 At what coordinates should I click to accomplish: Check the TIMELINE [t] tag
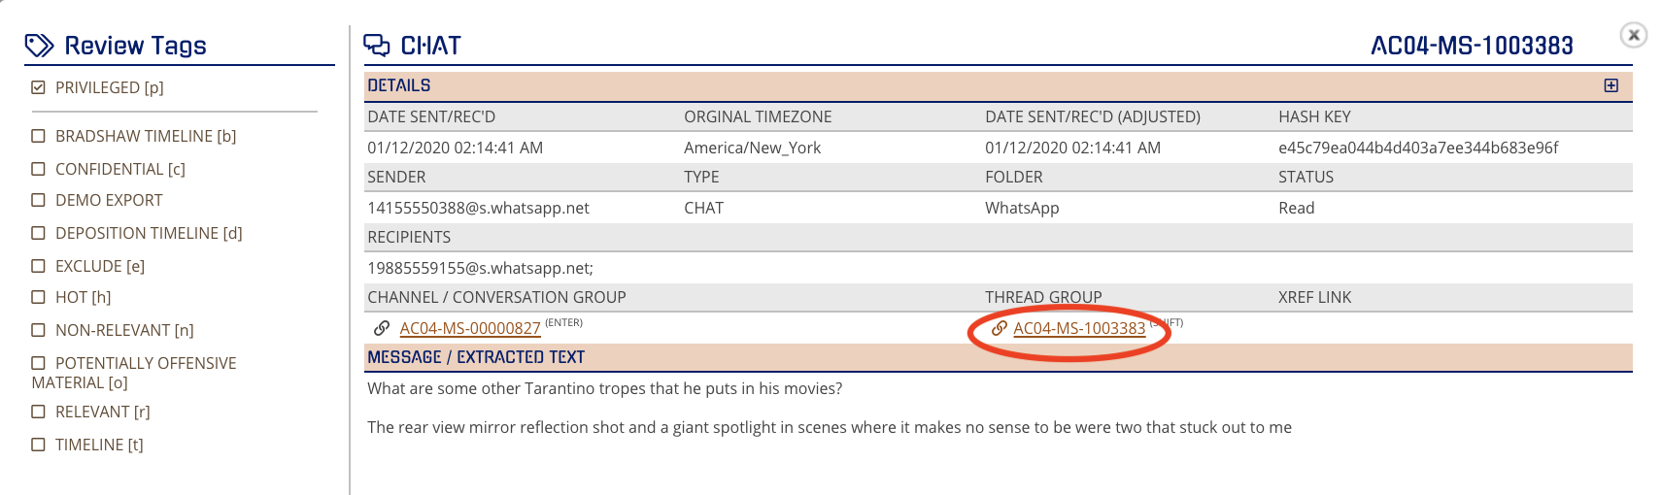(x=38, y=445)
